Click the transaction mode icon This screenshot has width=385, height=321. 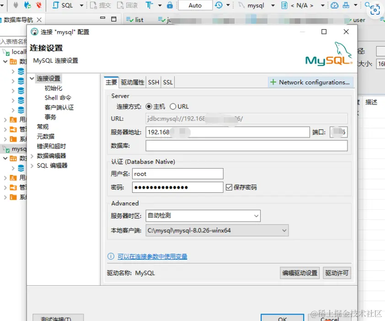tap(149, 5)
